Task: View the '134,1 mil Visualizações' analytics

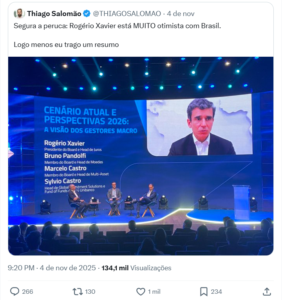Action: coord(136,268)
